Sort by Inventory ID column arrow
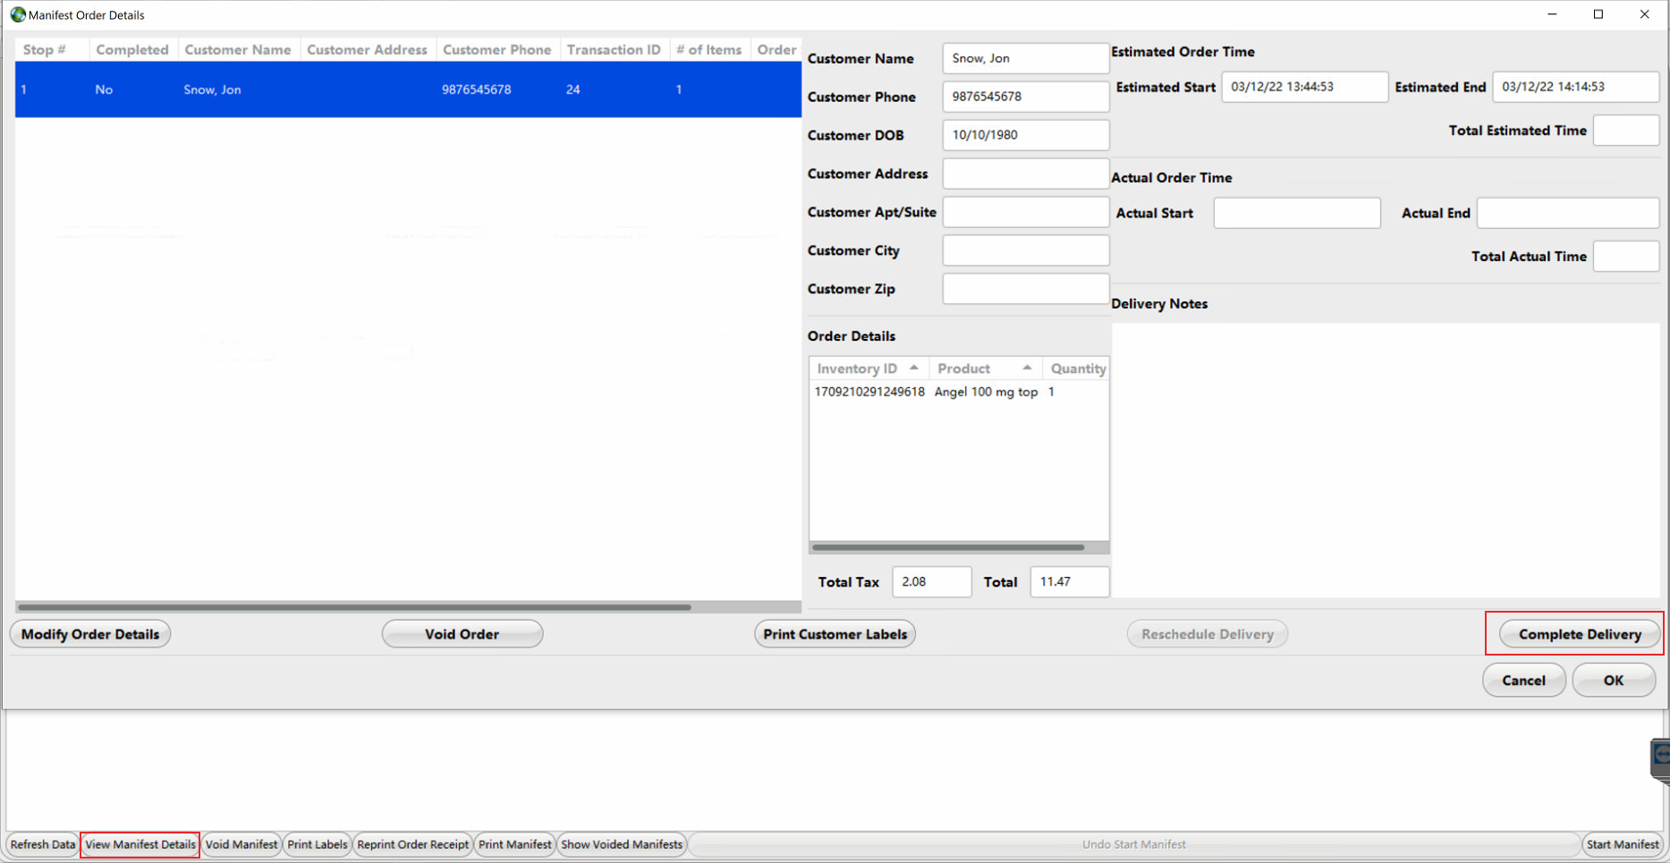1670x863 pixels. 913,368
